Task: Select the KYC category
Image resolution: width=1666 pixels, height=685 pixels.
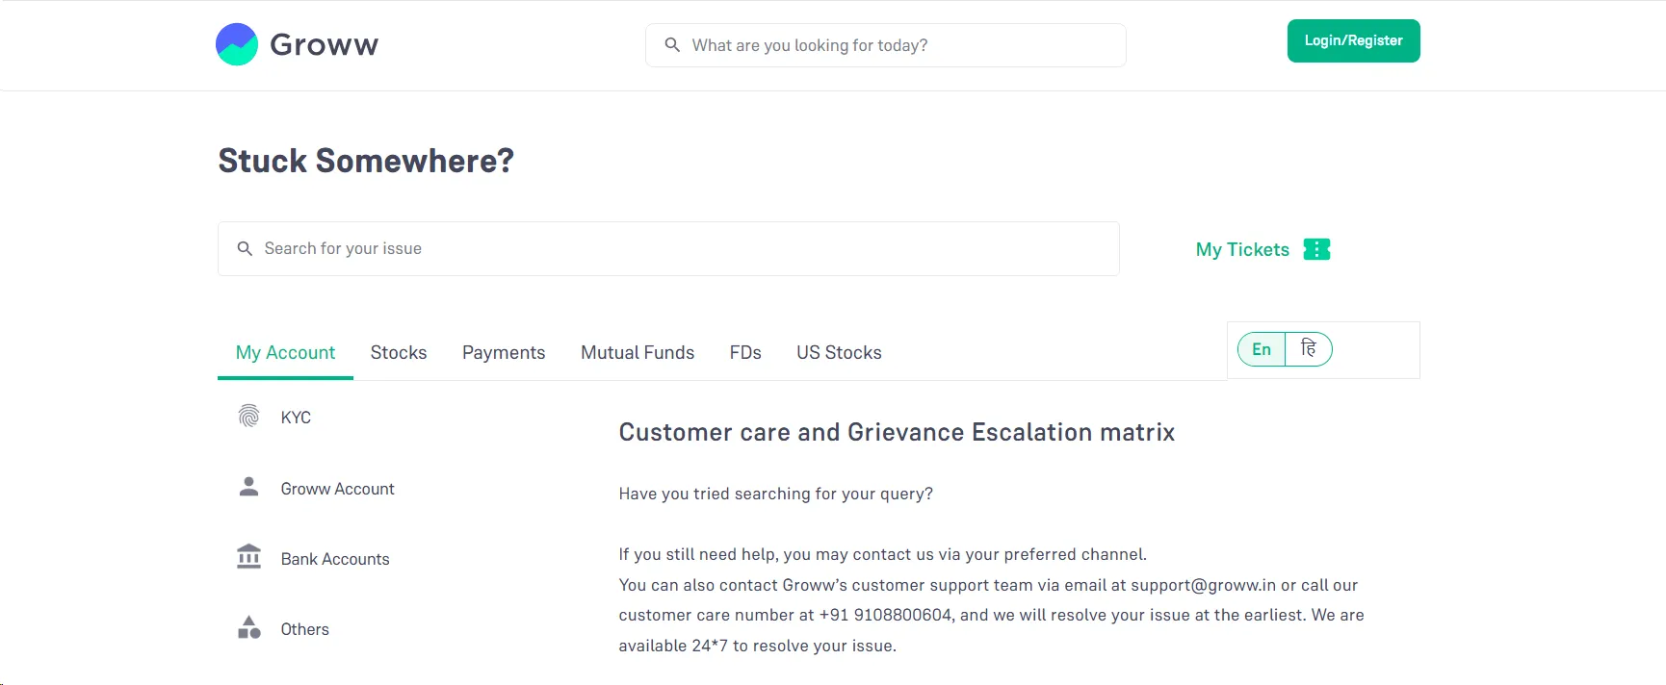Action: tap(296, 418)
